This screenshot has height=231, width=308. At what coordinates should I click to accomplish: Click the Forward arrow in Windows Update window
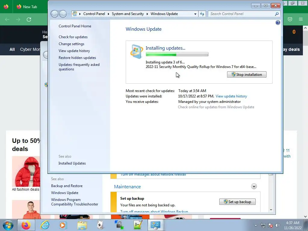pos(63,14)
